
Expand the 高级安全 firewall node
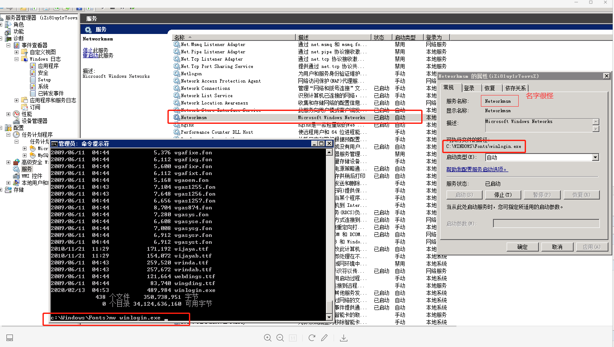9,162
